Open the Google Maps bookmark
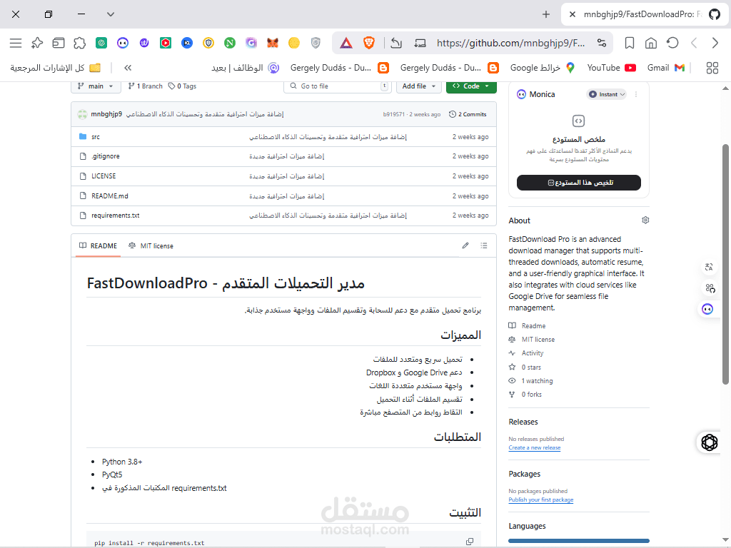The height and width of the screenshot is (548, 731). point(543,68)
